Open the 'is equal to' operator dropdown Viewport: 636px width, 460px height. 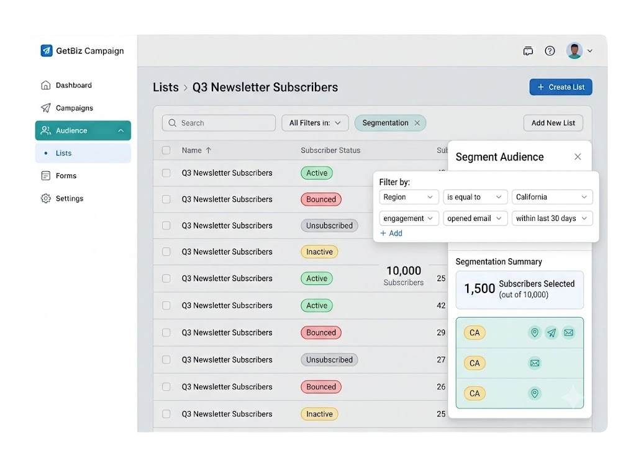coord(475,197)
